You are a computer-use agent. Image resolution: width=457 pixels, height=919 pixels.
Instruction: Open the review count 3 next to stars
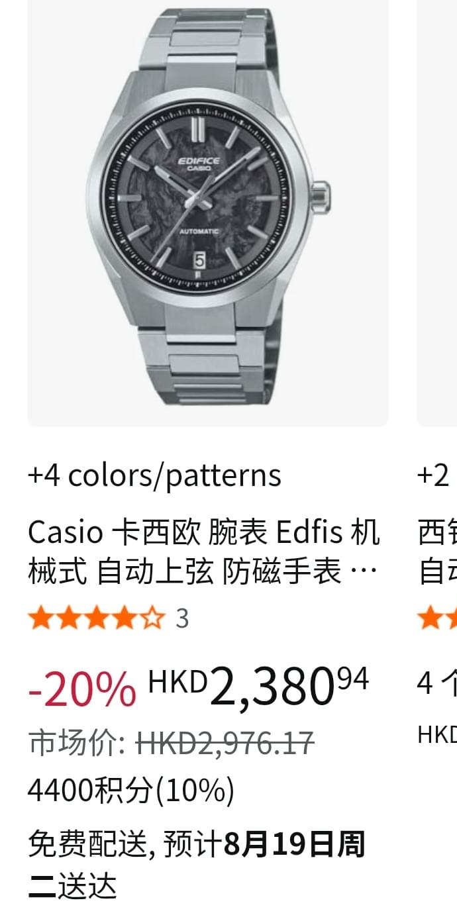(x=182, y=618)
